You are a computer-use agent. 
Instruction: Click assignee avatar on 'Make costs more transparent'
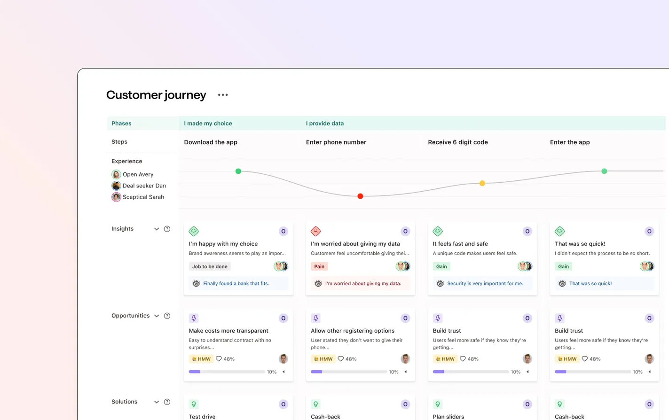(283, 359)
